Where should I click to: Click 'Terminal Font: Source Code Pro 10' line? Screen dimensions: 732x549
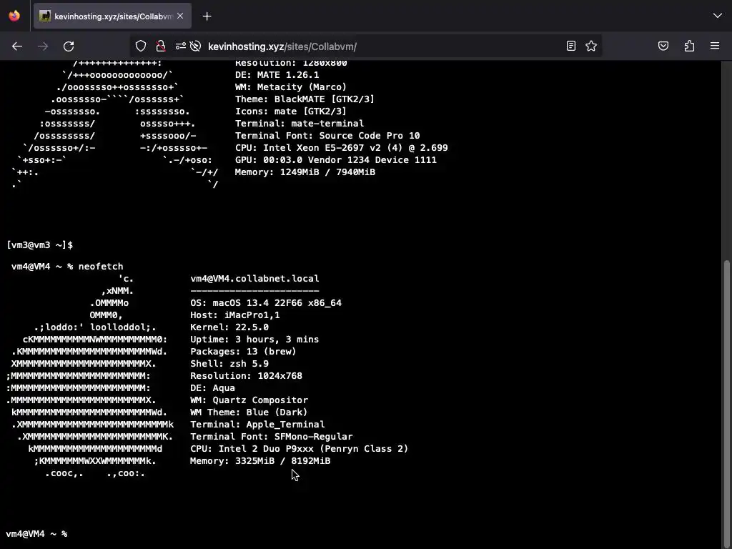327,135
